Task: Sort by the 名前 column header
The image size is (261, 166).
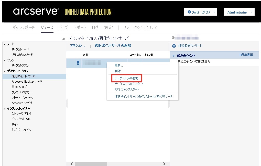Action: [85, 55]
